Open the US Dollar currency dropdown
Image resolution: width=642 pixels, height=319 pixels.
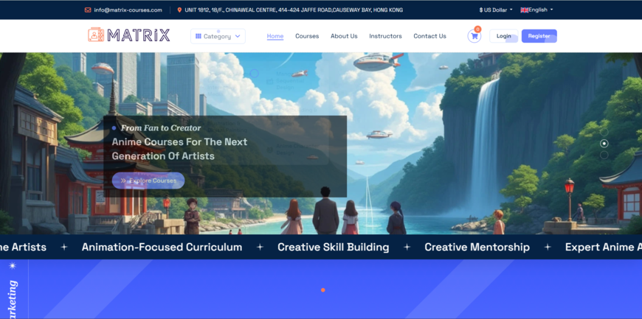pos(495,10)
